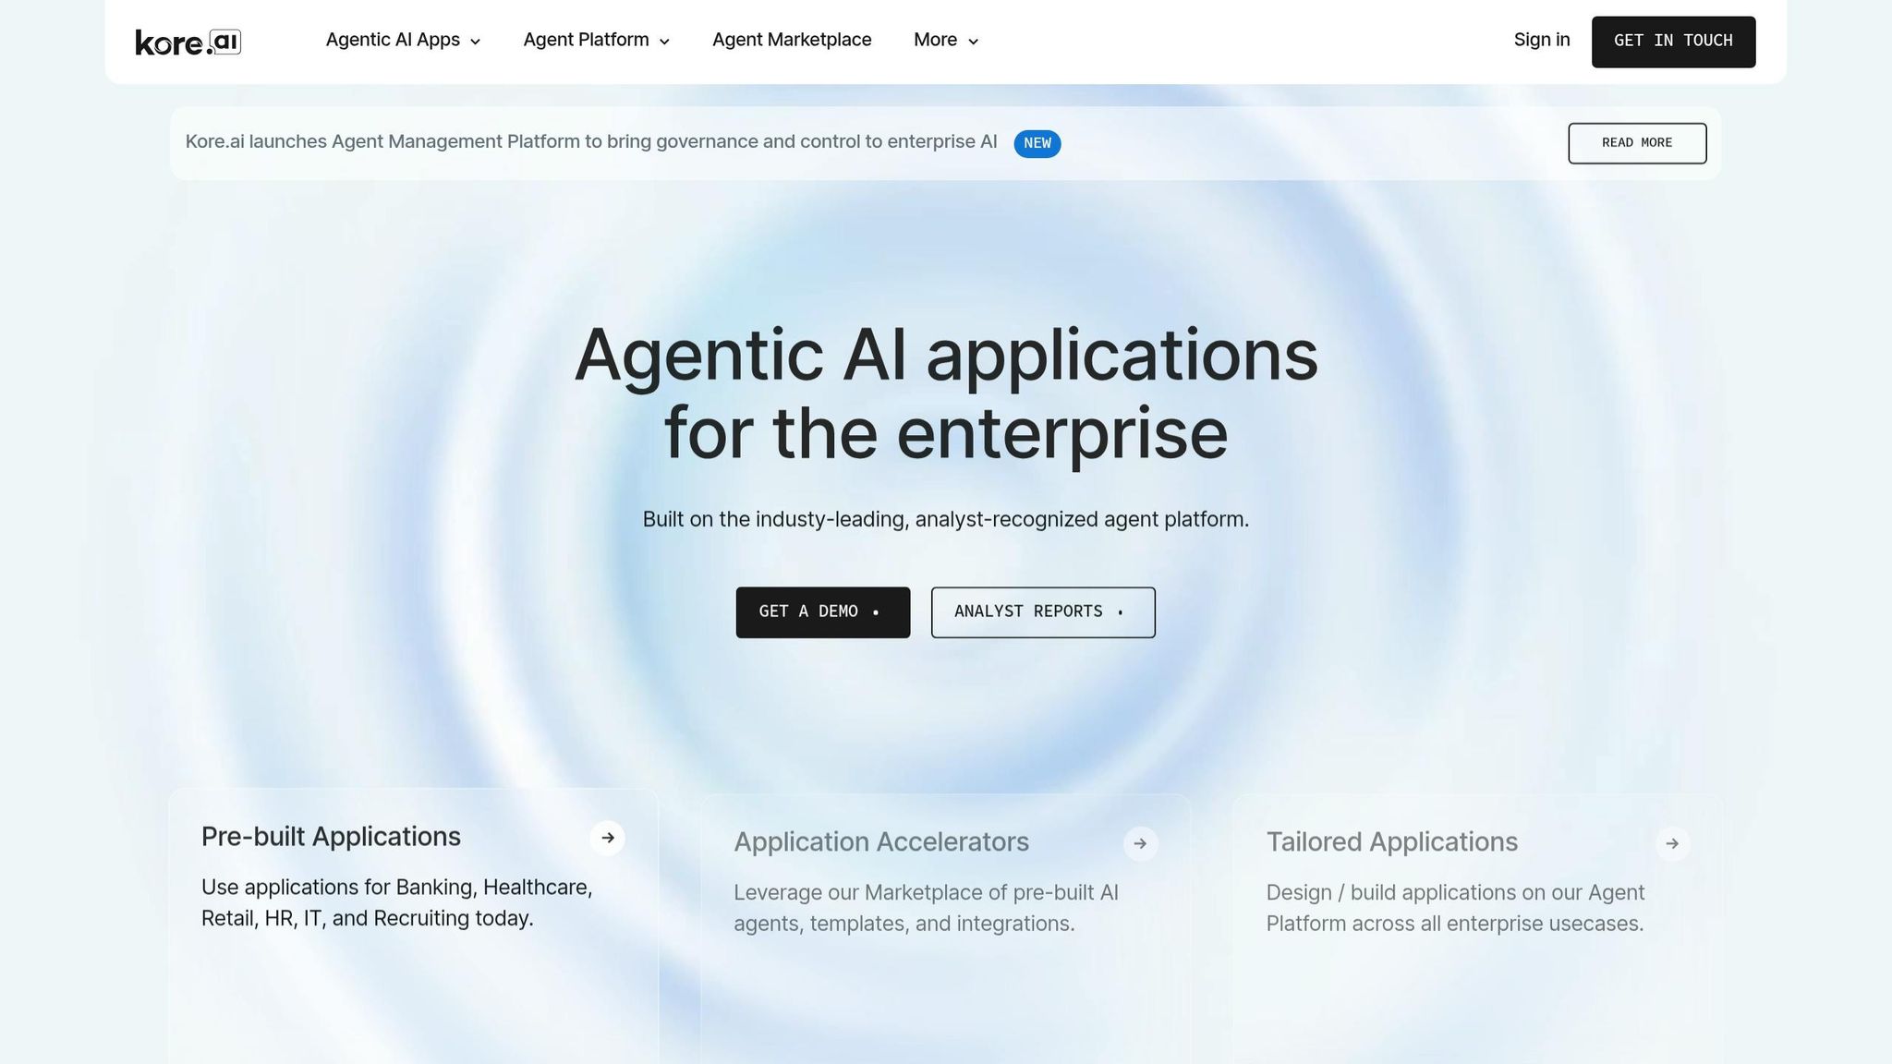Open the Agent Management Platform announcement text
This screenshot has height=1064, width=1892.
tap(591, 141)
